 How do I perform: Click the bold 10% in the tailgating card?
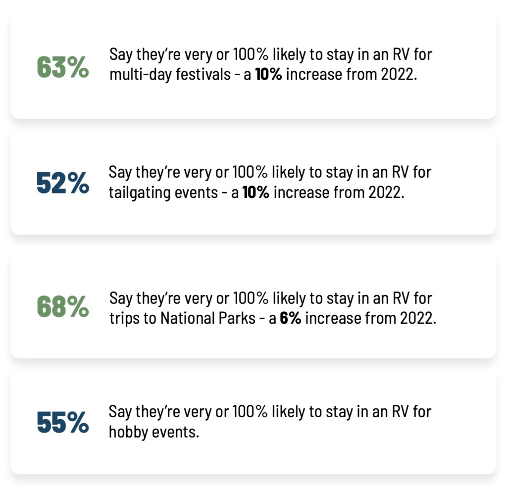coord(255,193)
